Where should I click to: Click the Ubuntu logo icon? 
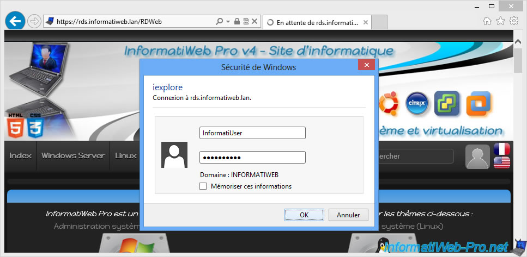[389, 104]
